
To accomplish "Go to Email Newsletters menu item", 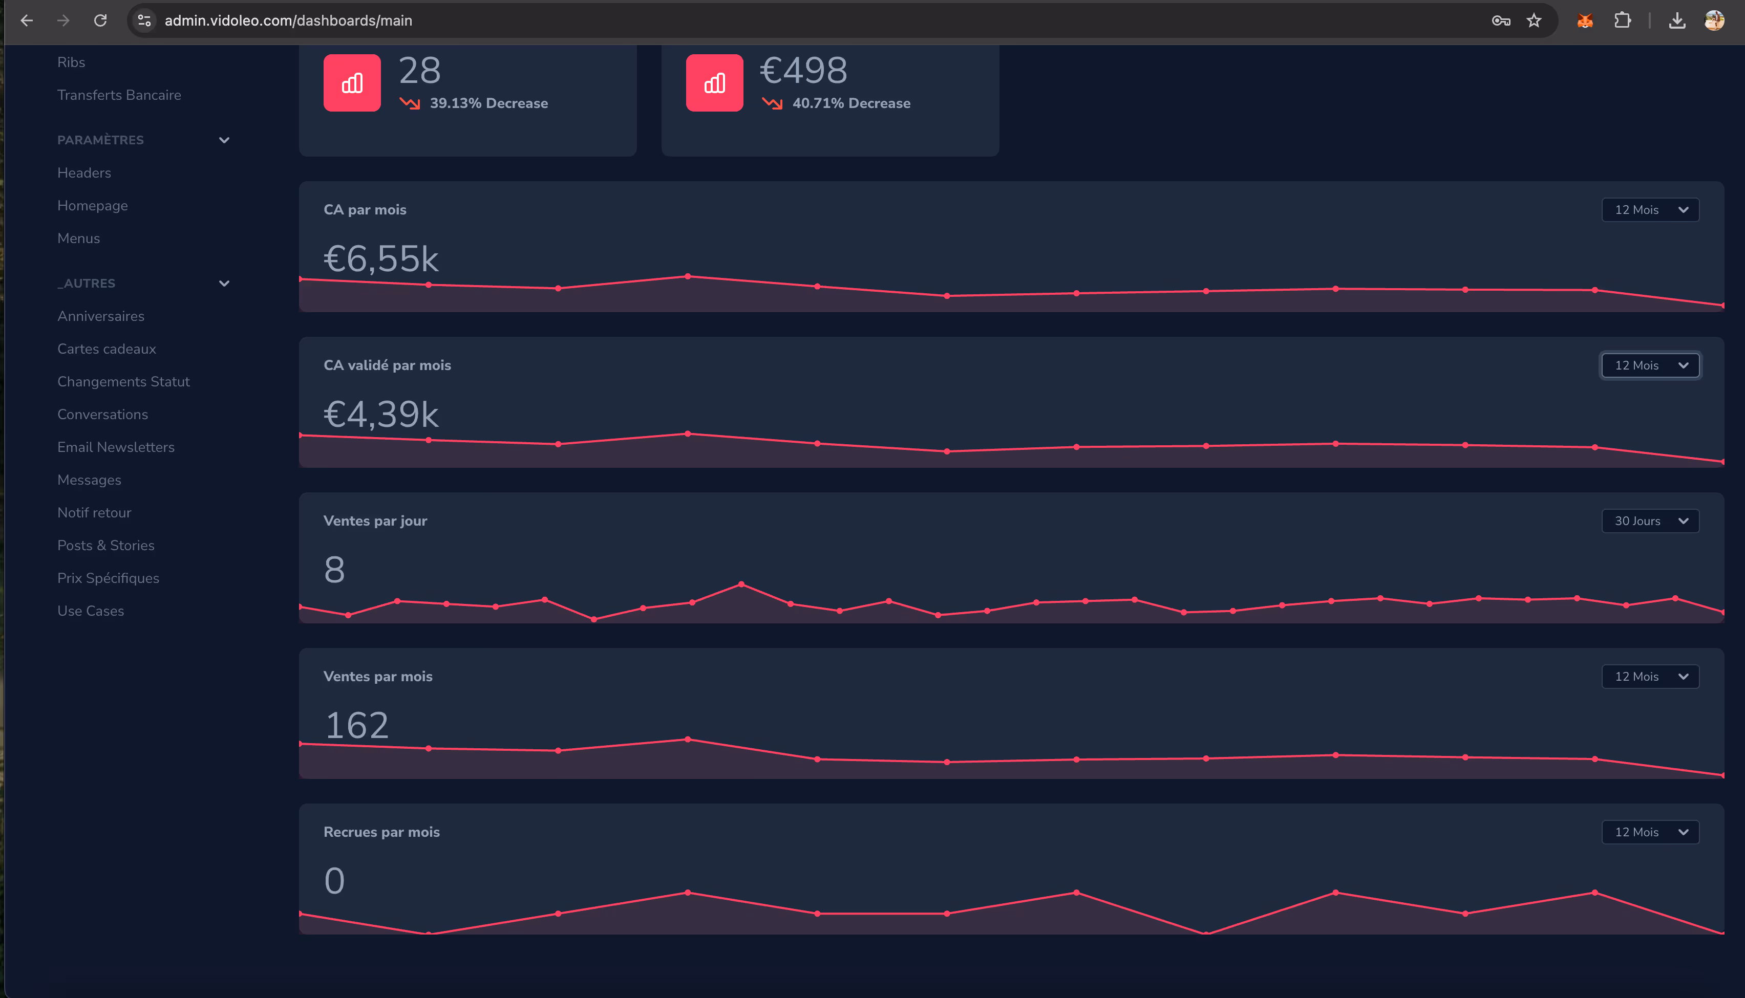I will pyautogui.click(x=116, y=447).
